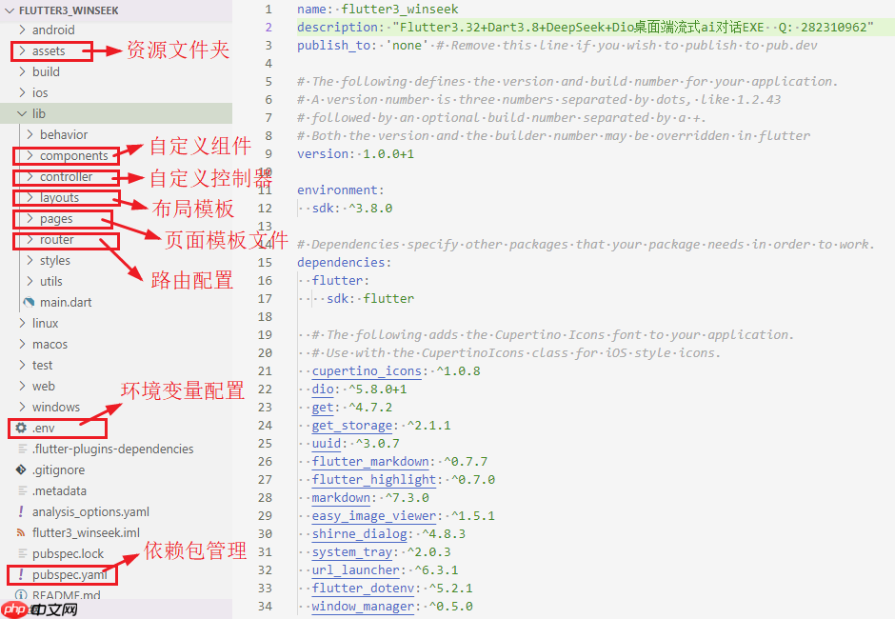Viewport: 895px width, 619px height.
Task: Click the git icon beside .gitignore
Action: click(21, 469)
